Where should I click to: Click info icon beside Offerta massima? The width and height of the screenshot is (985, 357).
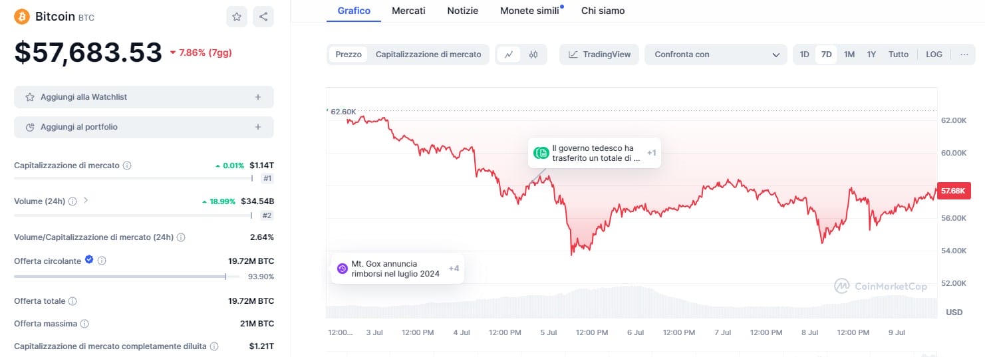[84, 324]
